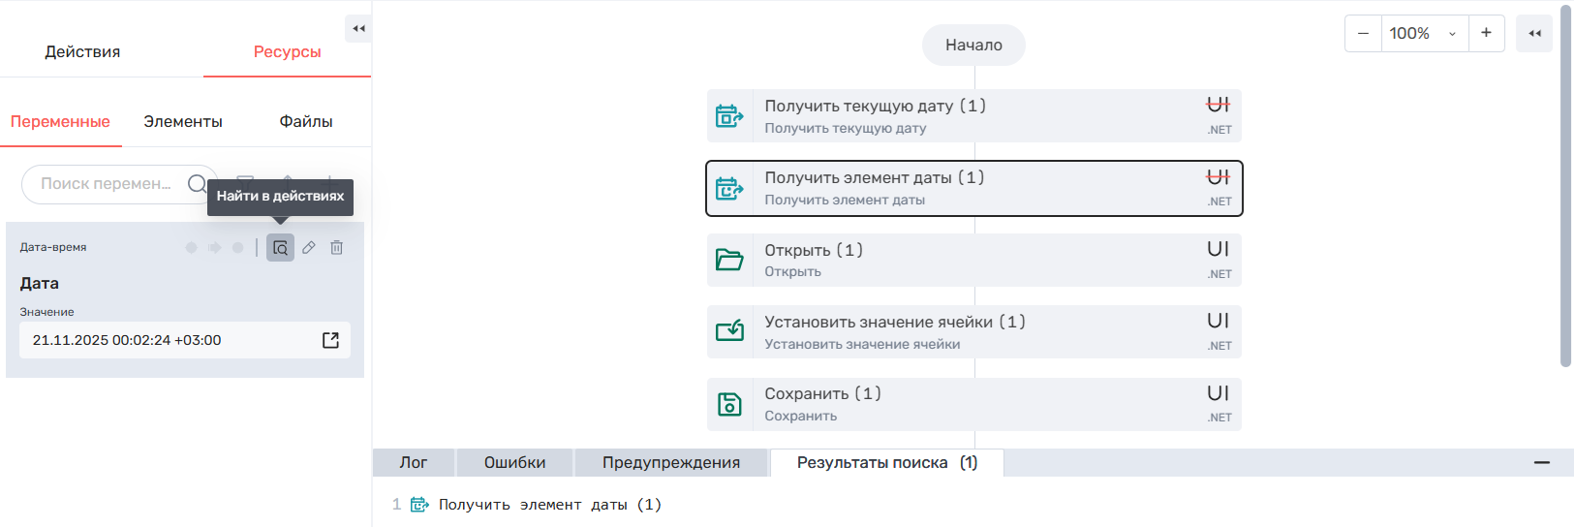The width and height of the screenshot is (1574, 527).
Task: Open the Файлы resources tab
Action: [x=306, y=122]
